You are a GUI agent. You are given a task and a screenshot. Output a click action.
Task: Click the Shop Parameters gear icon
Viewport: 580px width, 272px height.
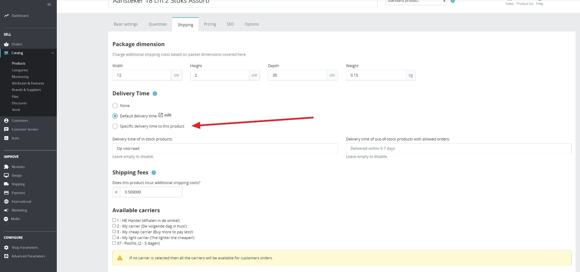pyautogui.click(x=6, y=248)
